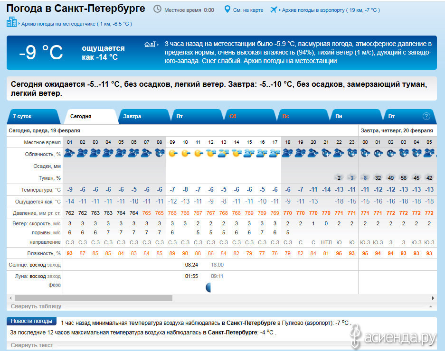Viewport: 445px width, 351px height.
Task: Click the Новости погоды label
Action: coord(31,321)
